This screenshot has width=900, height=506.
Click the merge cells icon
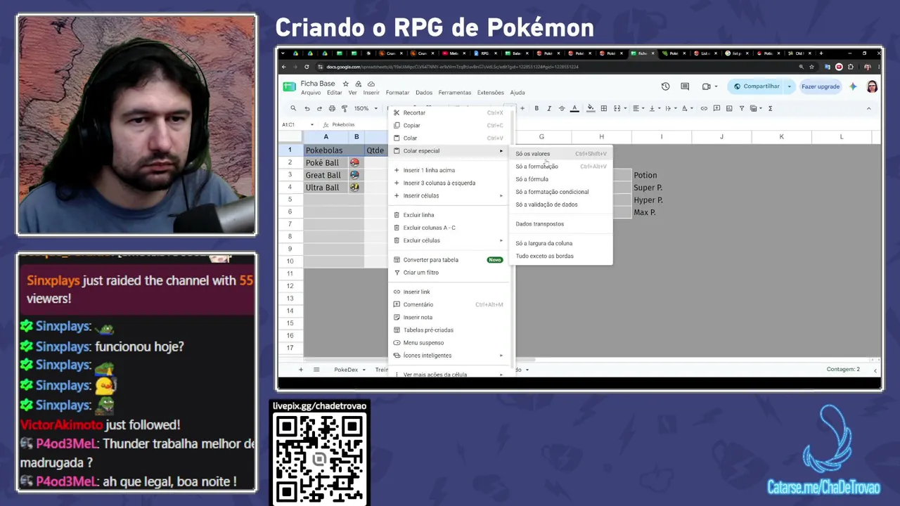(619, 108)
